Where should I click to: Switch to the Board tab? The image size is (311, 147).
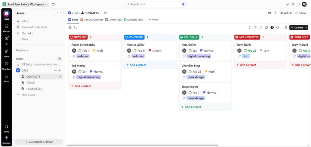point(73,20)
